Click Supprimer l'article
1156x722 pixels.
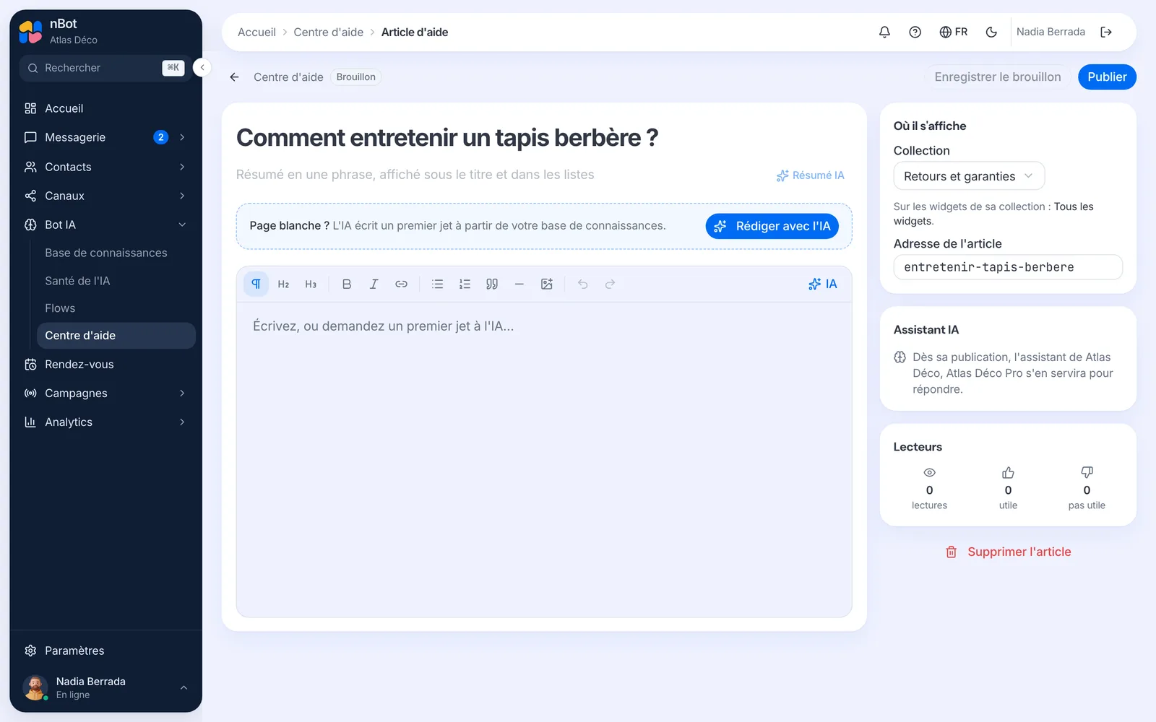[1008, 552]
